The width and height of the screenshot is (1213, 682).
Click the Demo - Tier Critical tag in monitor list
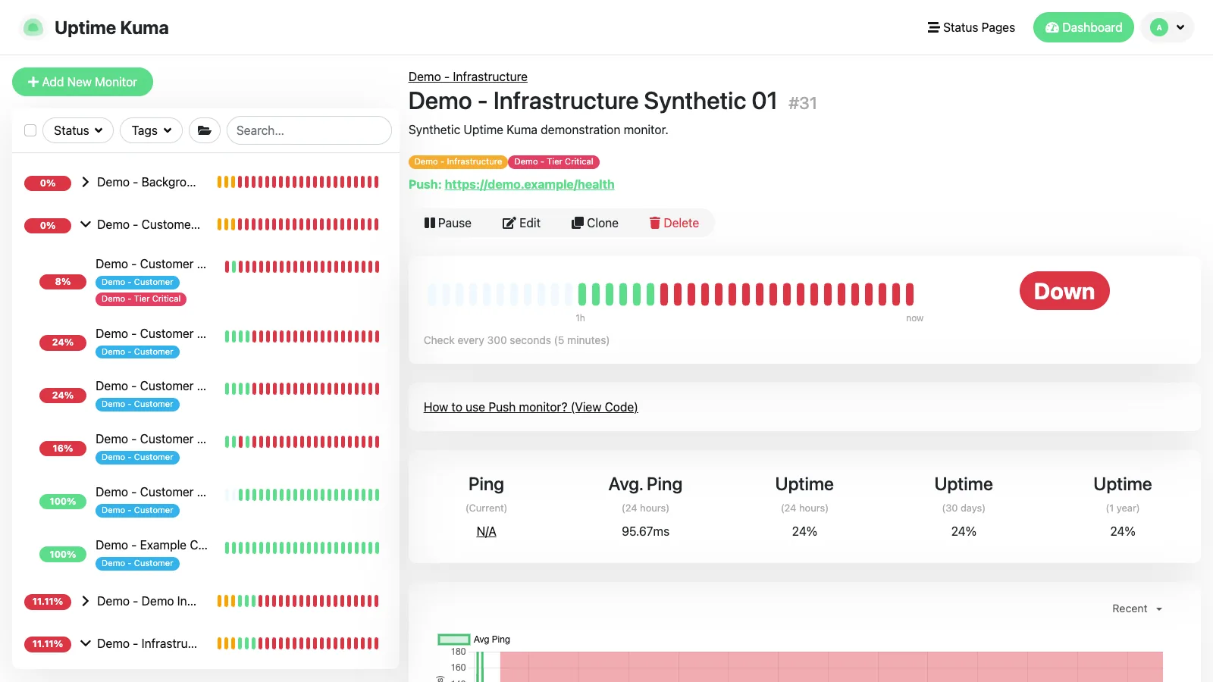point(141,299)
